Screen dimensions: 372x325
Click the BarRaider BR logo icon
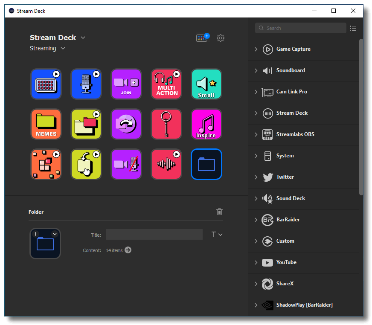point(267,220)
